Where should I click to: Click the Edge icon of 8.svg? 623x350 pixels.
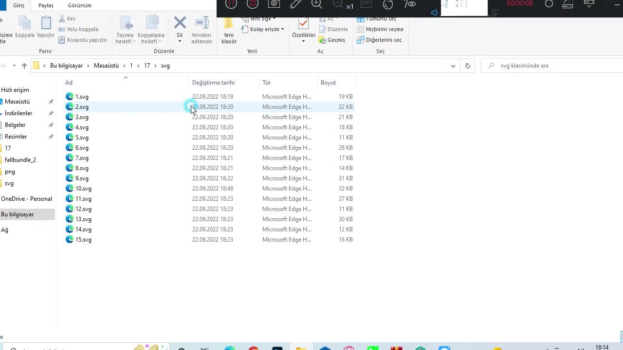point(70,168)
